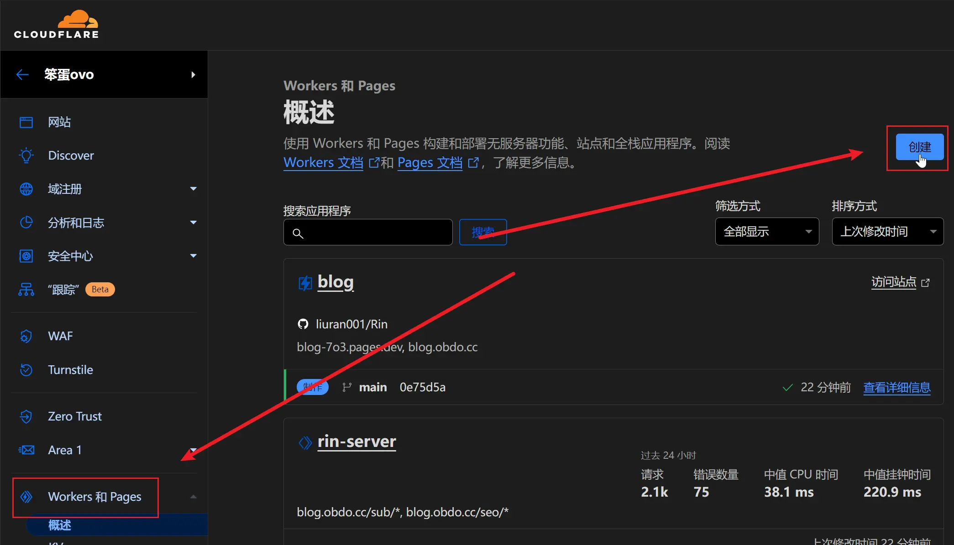The width and height of the screenshot is (954, 545).
Task: Expand the 分析和日志 section
Action: point(193,223)
